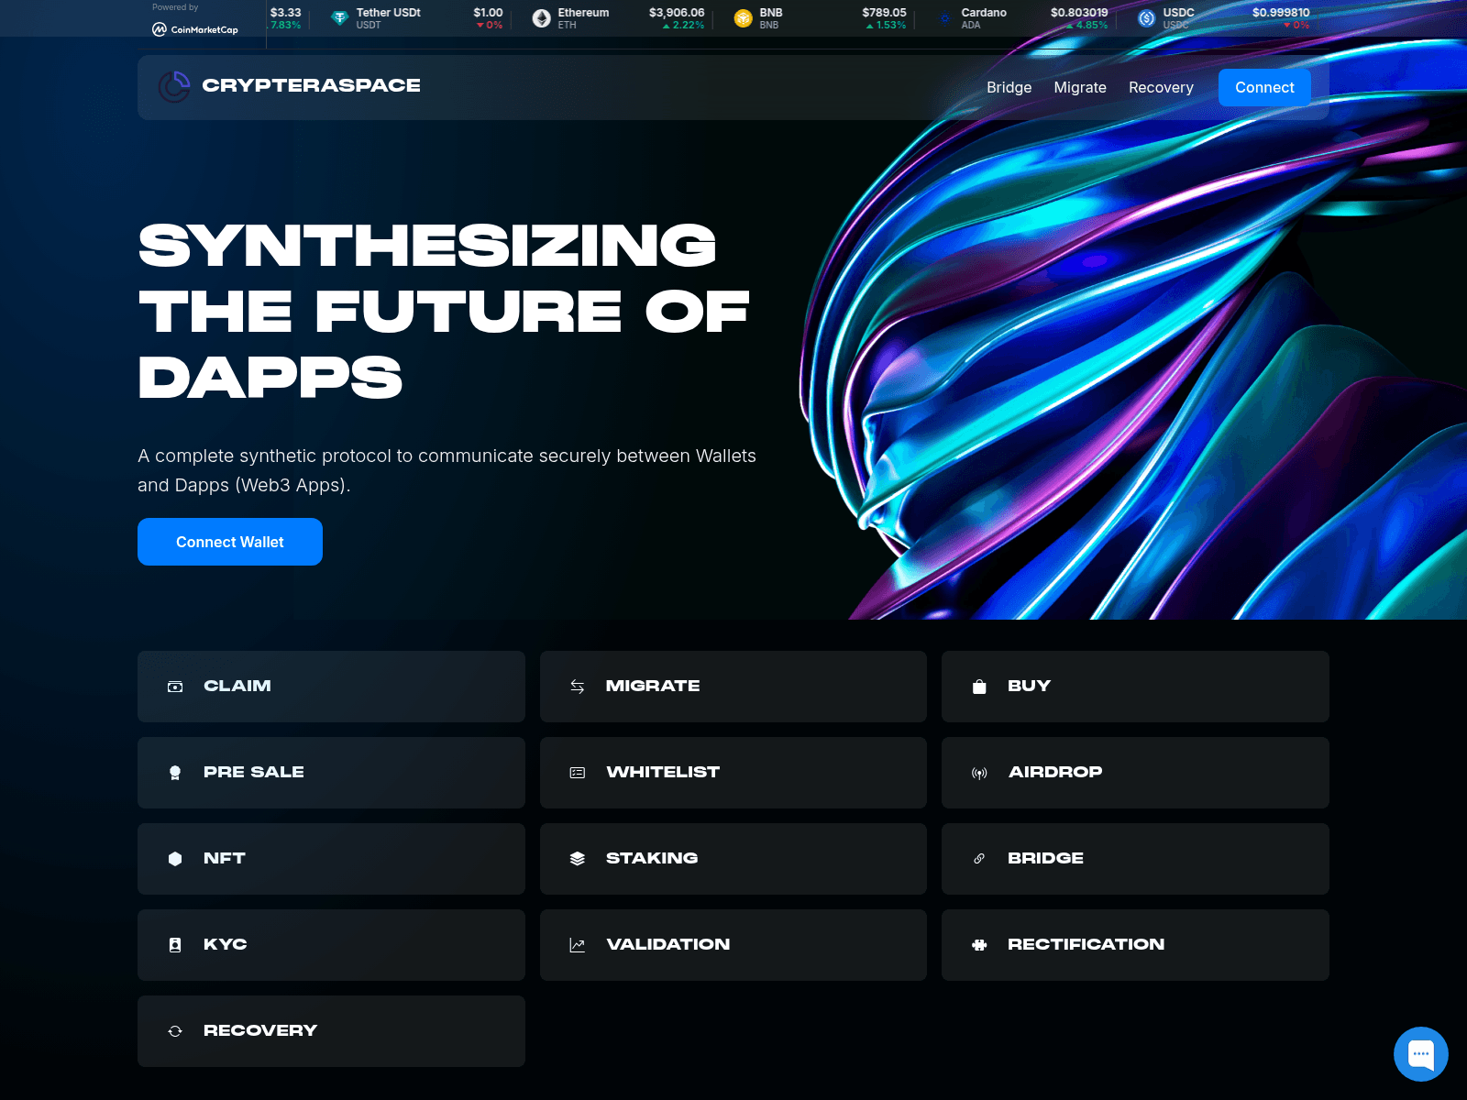Open the CLAIM card

[x=331, y=687]
